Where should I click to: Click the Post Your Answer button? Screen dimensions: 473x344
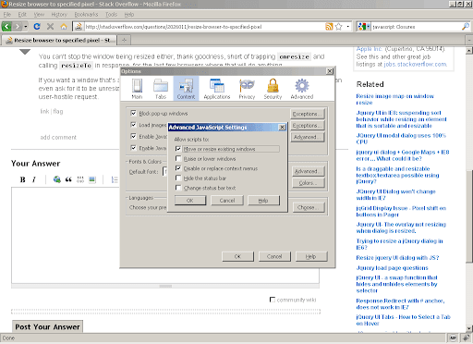pos(47,326)
